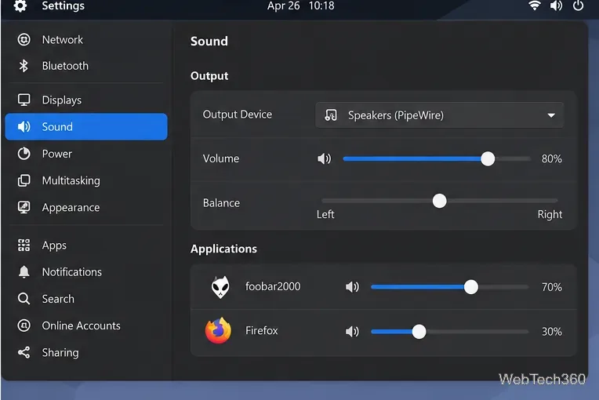
Task: Click the Sharing icon in sidebar
Action: point(24,352)
